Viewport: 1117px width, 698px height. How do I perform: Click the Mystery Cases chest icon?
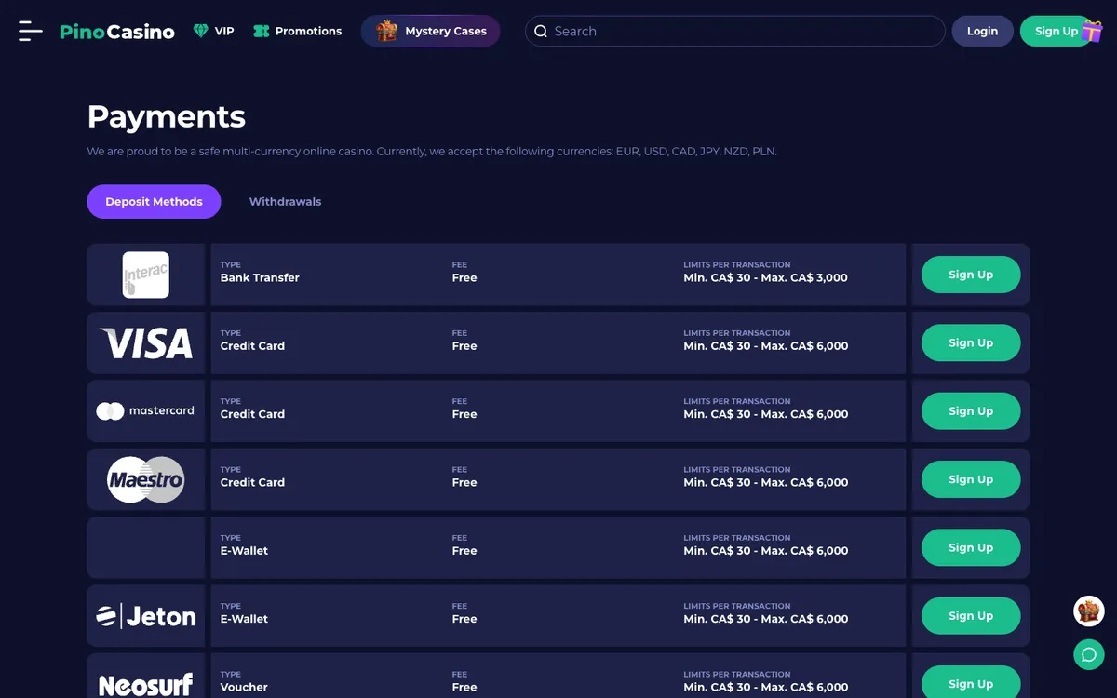pyautogui.click(x=386, y=31)
